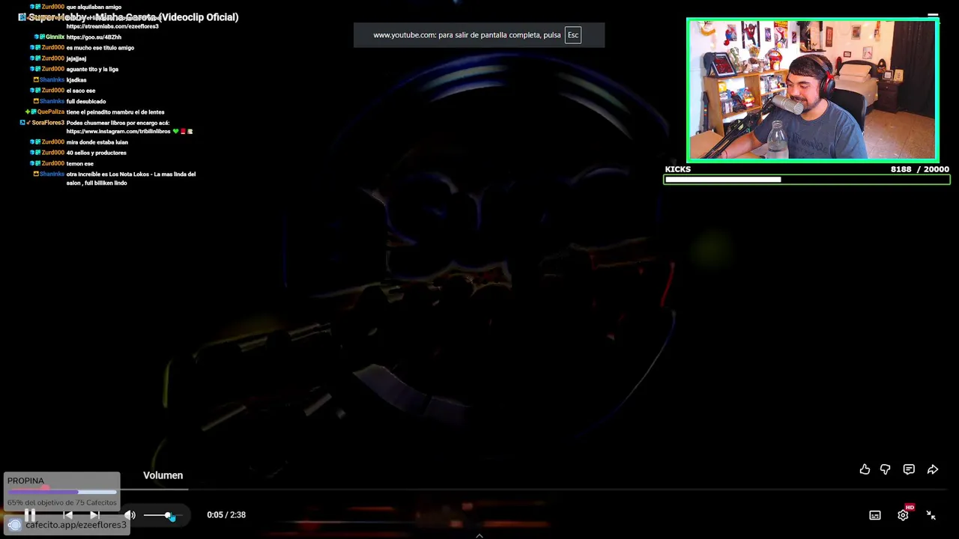959x539 pixels.
Task: Click the Ginnilx username in chat
Action: coord(55,37)
